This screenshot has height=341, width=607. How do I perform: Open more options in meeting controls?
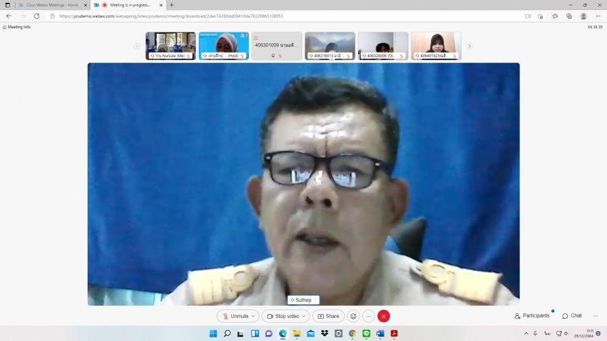point(368,316)
